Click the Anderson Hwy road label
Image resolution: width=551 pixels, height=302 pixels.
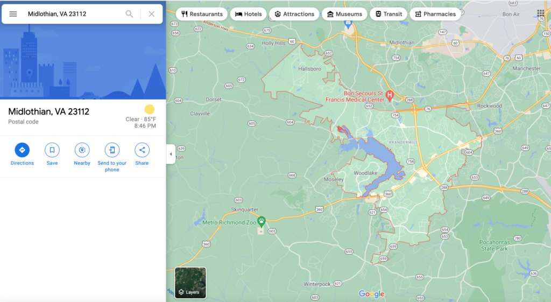(216, 25)
